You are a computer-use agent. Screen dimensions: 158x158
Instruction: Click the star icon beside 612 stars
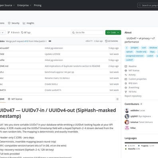coord(126,83)
